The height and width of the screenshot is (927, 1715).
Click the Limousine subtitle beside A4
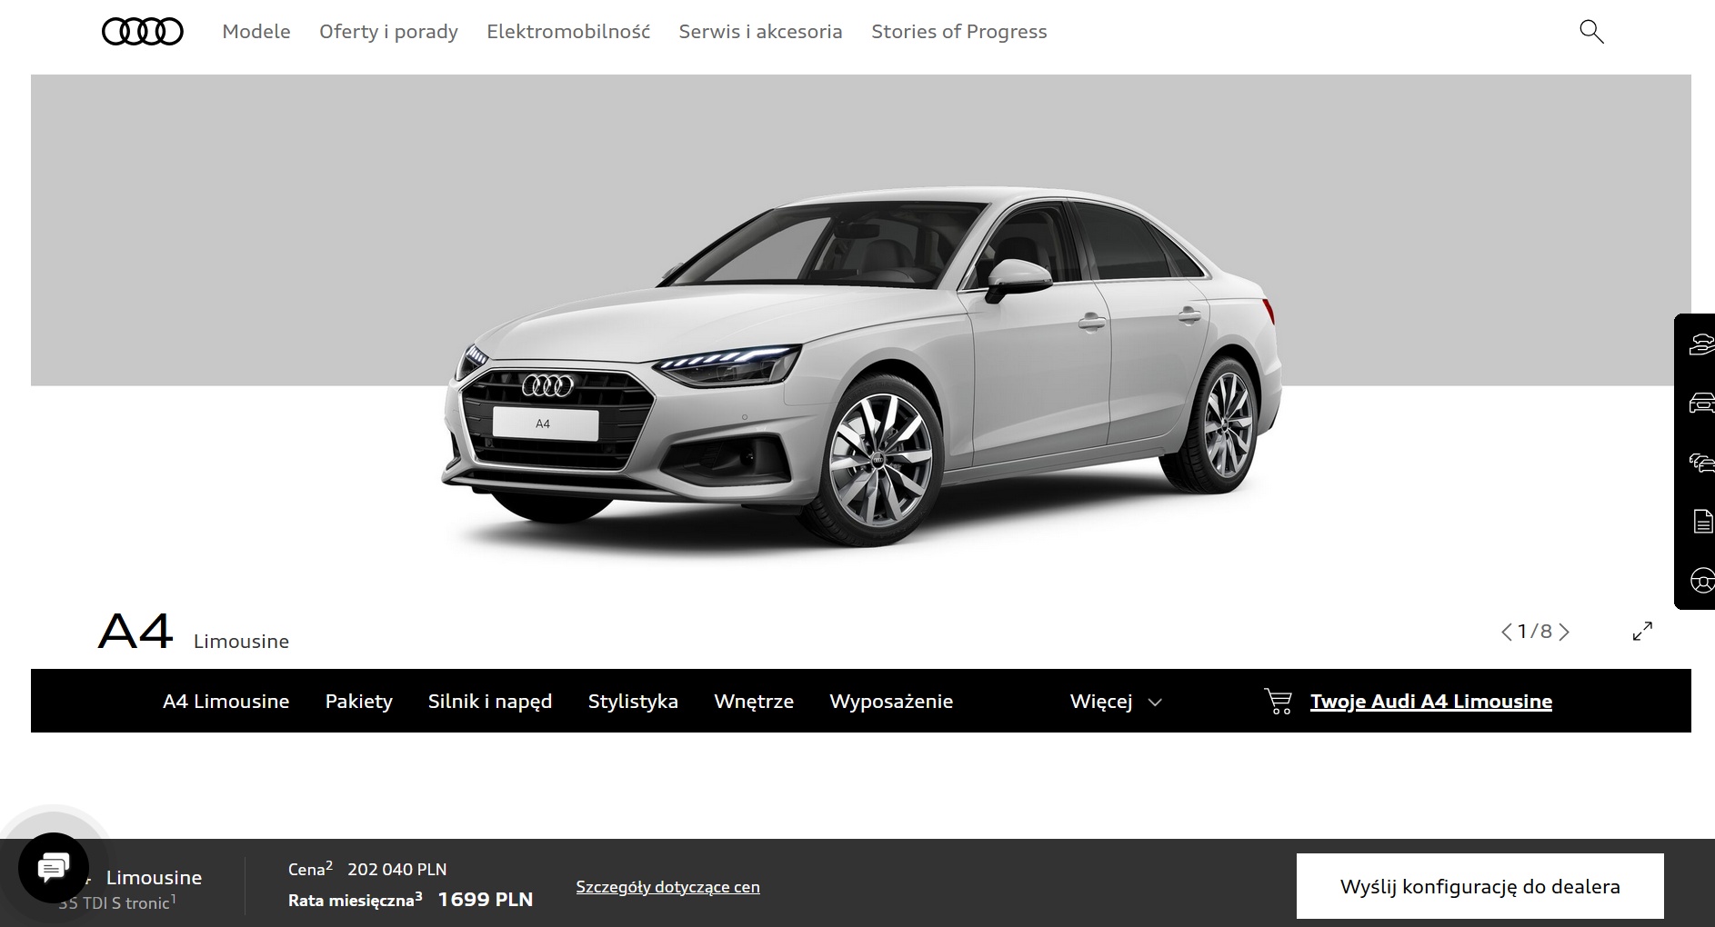(241, 642)
